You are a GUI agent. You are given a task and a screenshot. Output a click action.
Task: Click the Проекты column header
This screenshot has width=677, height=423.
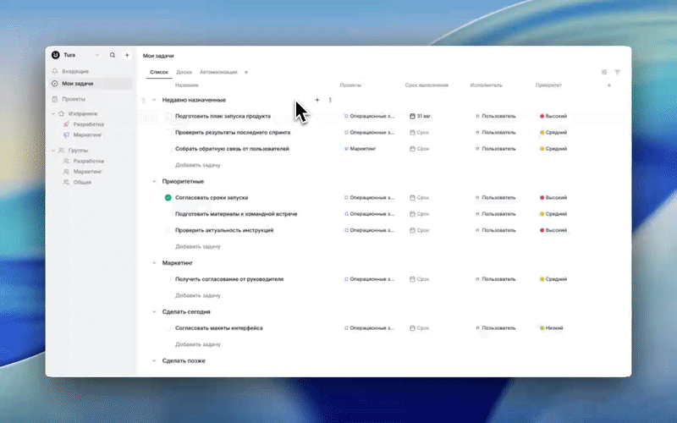tap(350, 85)
